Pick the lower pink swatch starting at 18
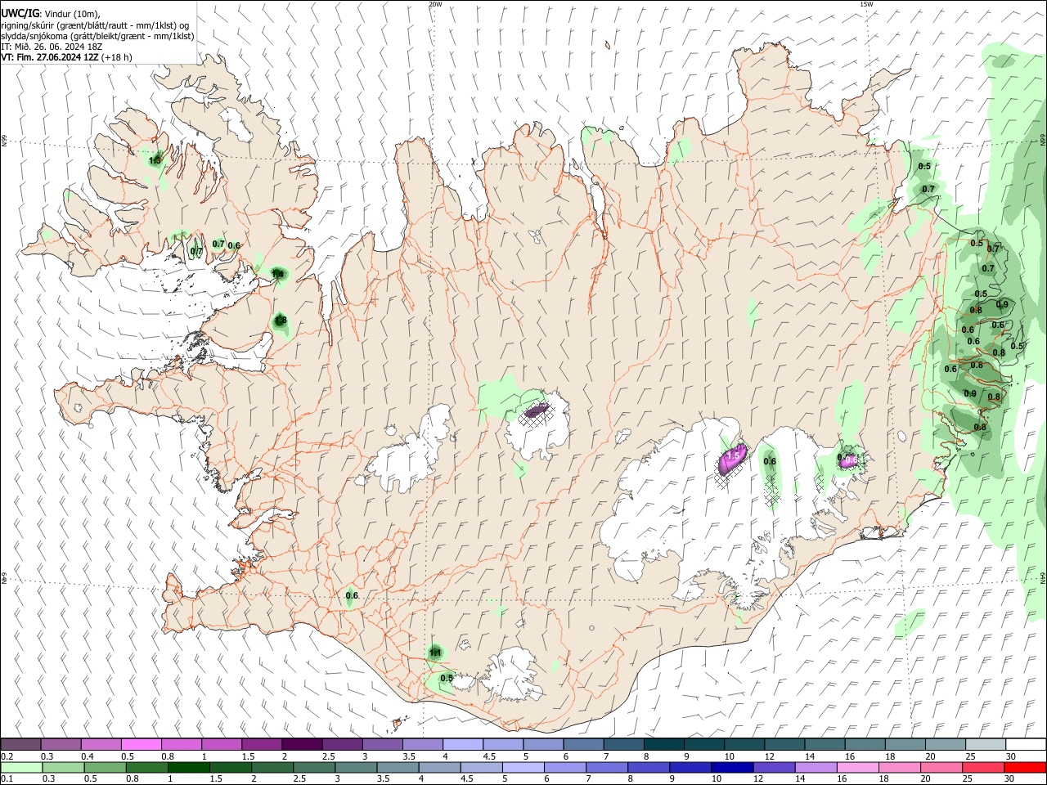1047x785 pixels. (x=898, y=767)
